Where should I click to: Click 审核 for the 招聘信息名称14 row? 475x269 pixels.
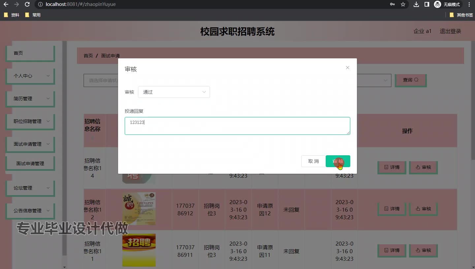424,167
